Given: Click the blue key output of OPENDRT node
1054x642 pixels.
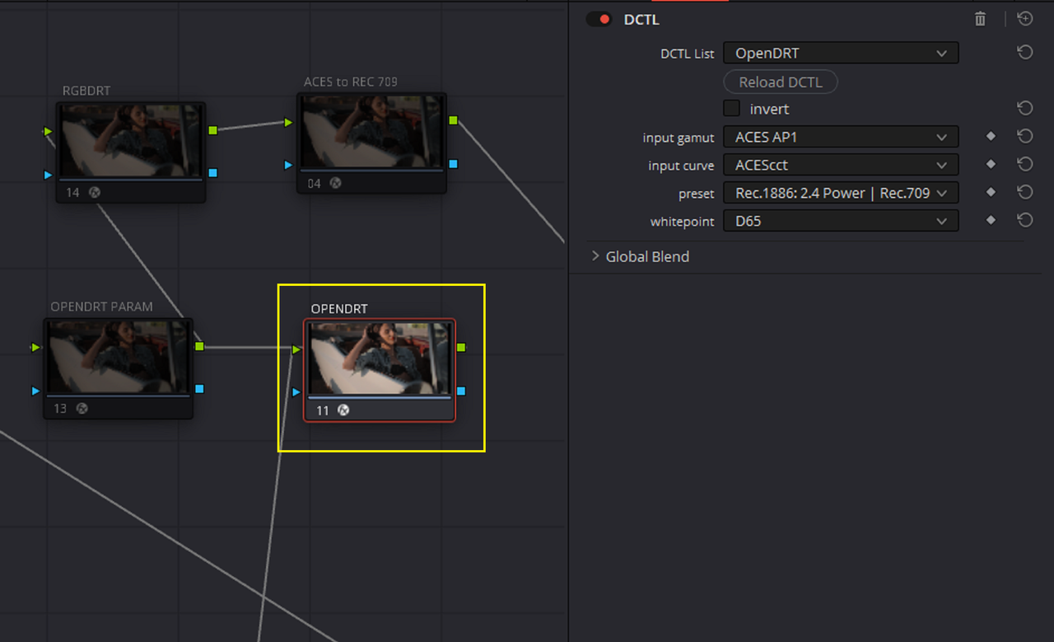Looking at the screenshot, I should coord(461,391).
